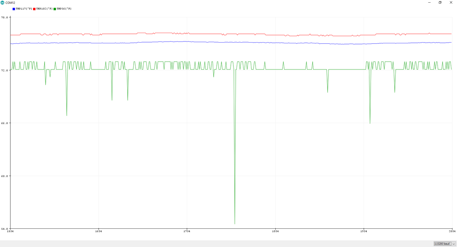
Task: Click the red TMP102 legend color swatch
Action: click(34, 9)
